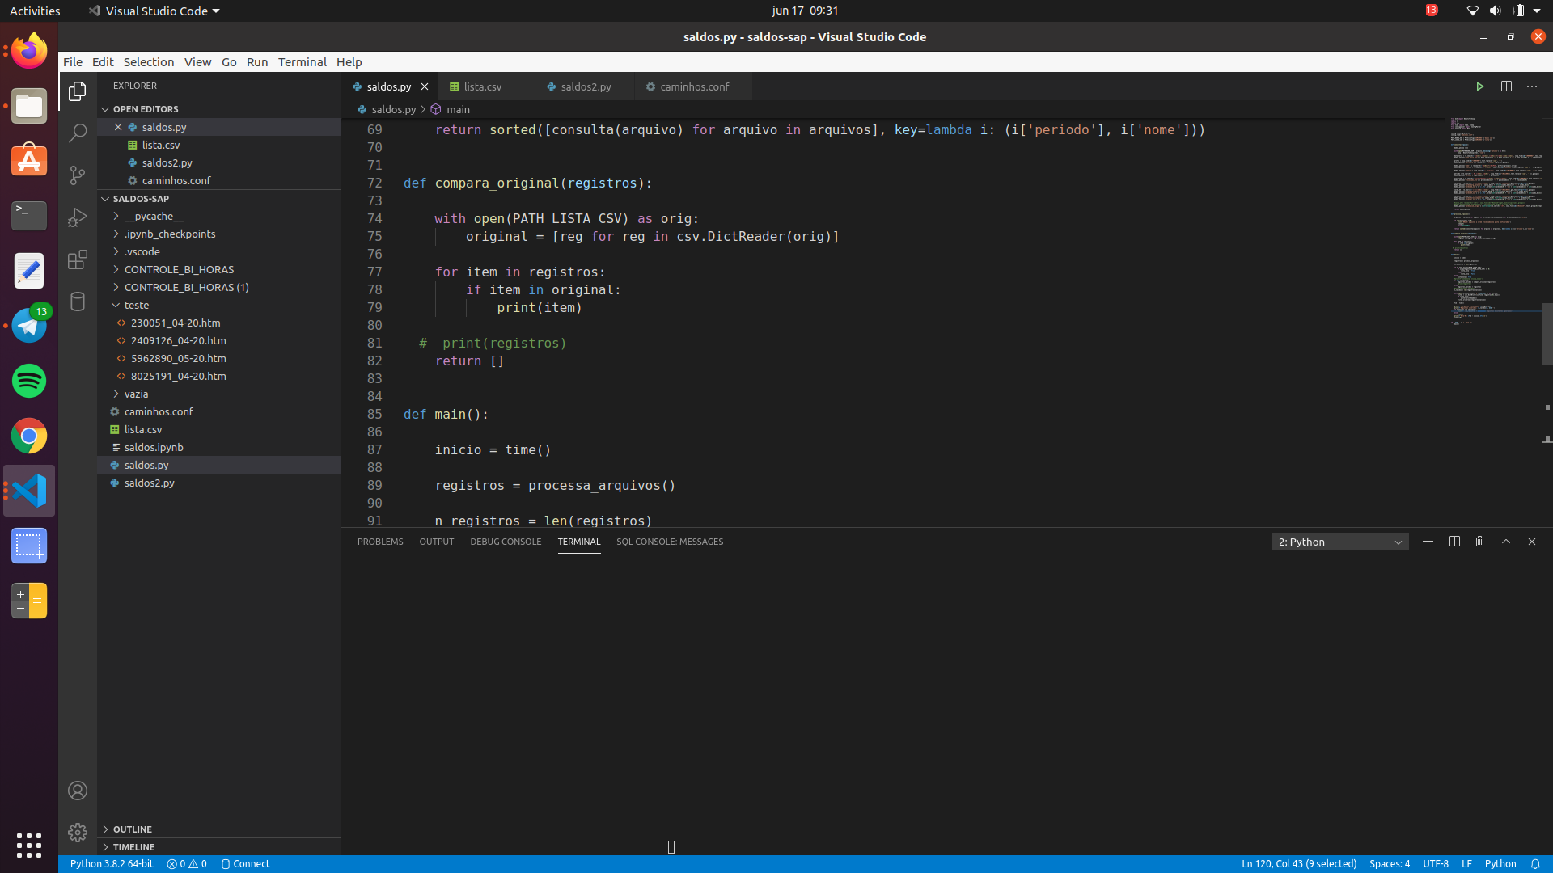The height and width of the screenshot is (873, 1553).
Task: Split the terminal
Action: tap(1454, 542)
